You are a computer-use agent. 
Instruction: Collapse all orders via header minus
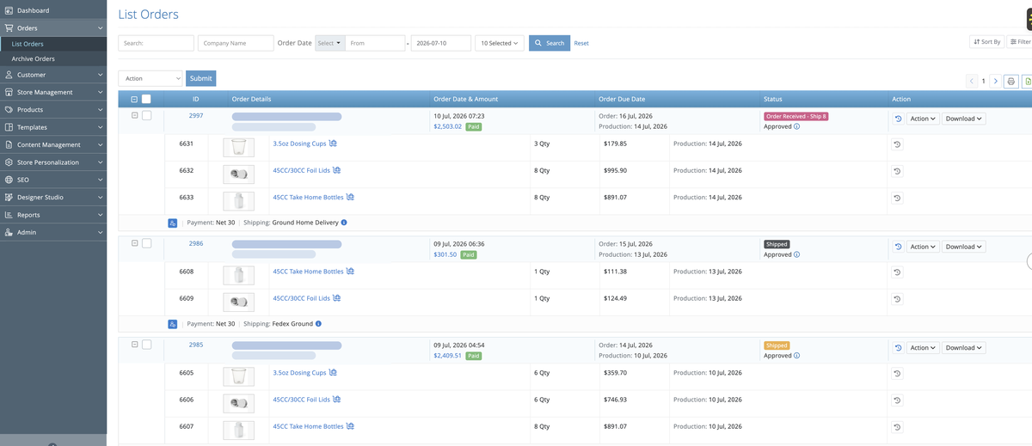coord(134,99)
